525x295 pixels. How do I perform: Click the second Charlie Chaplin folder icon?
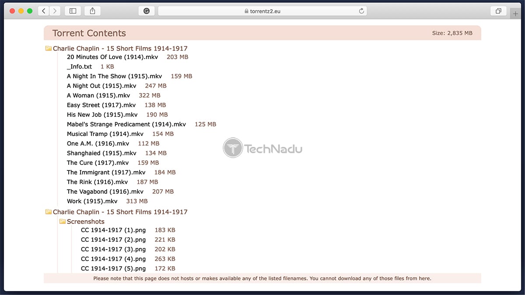[x=49, y=212]
